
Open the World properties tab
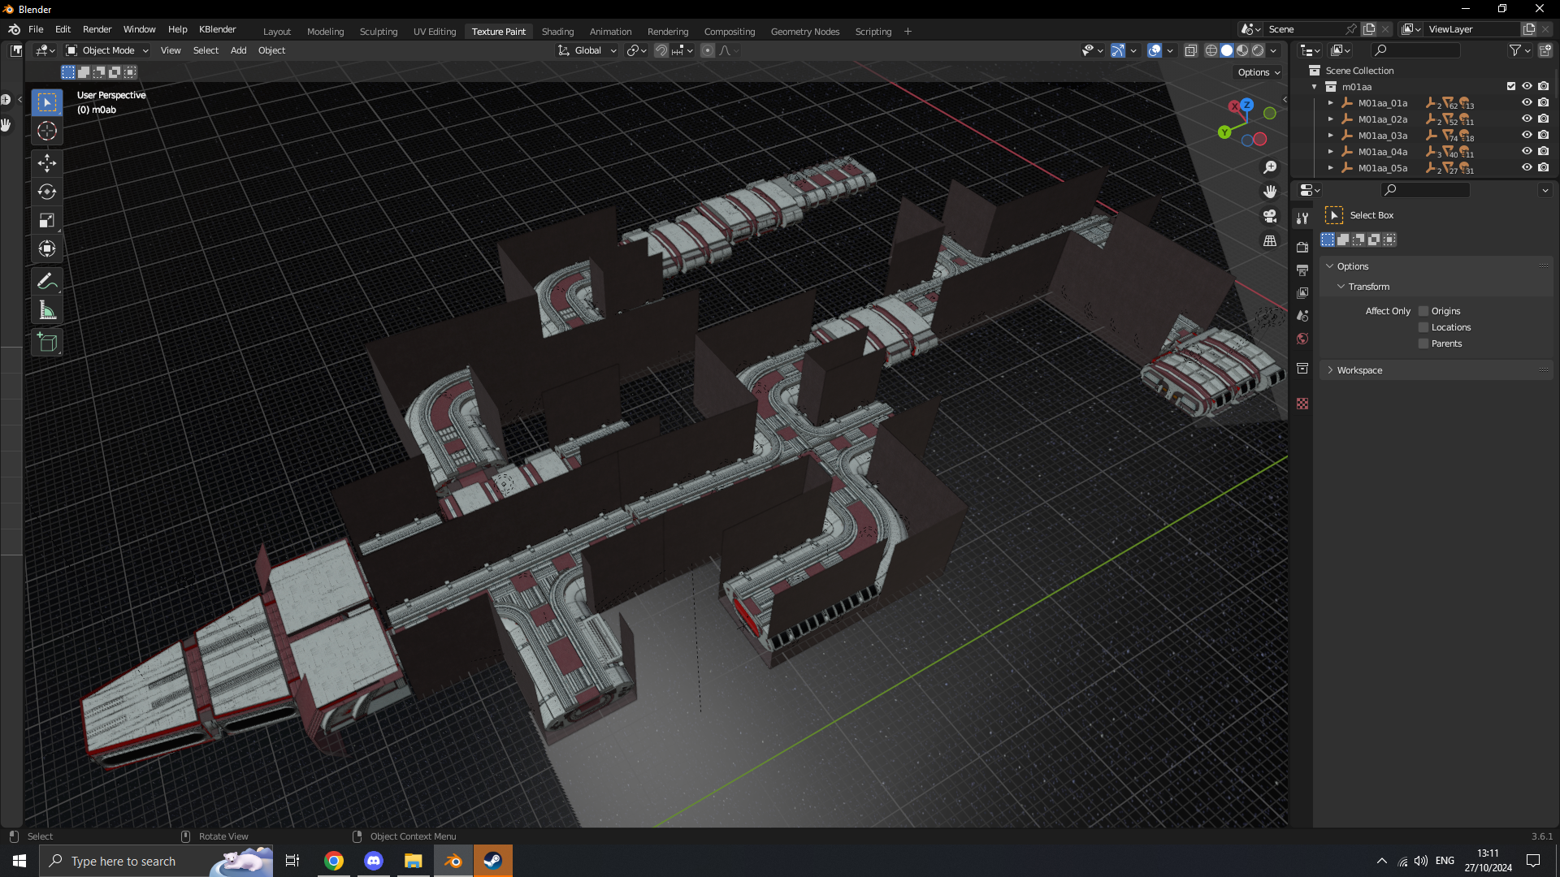click(1302, 338)
